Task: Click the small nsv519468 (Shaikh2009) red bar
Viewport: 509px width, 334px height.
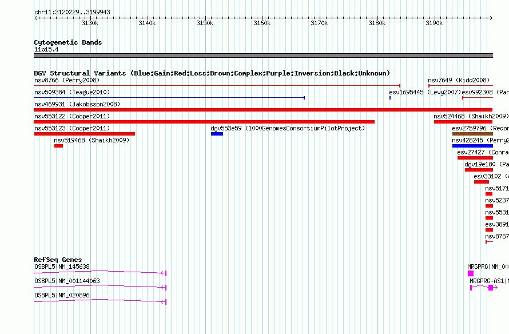Action: click(58, 146)
